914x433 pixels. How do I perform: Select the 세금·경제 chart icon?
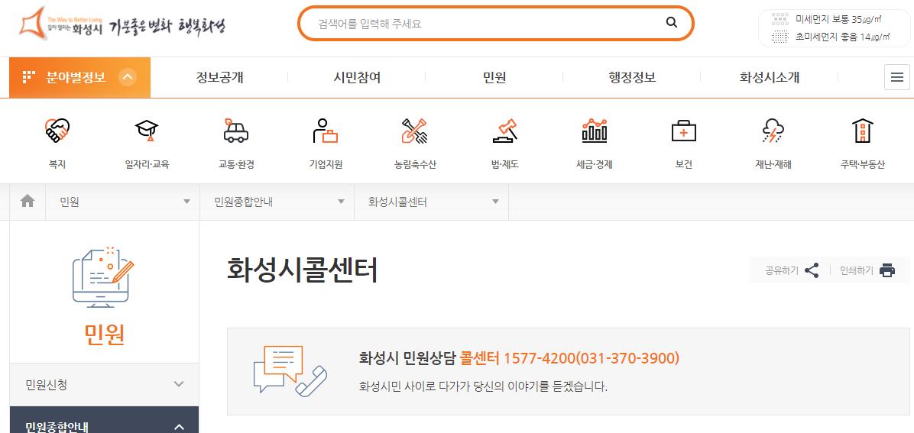[594, 131]
